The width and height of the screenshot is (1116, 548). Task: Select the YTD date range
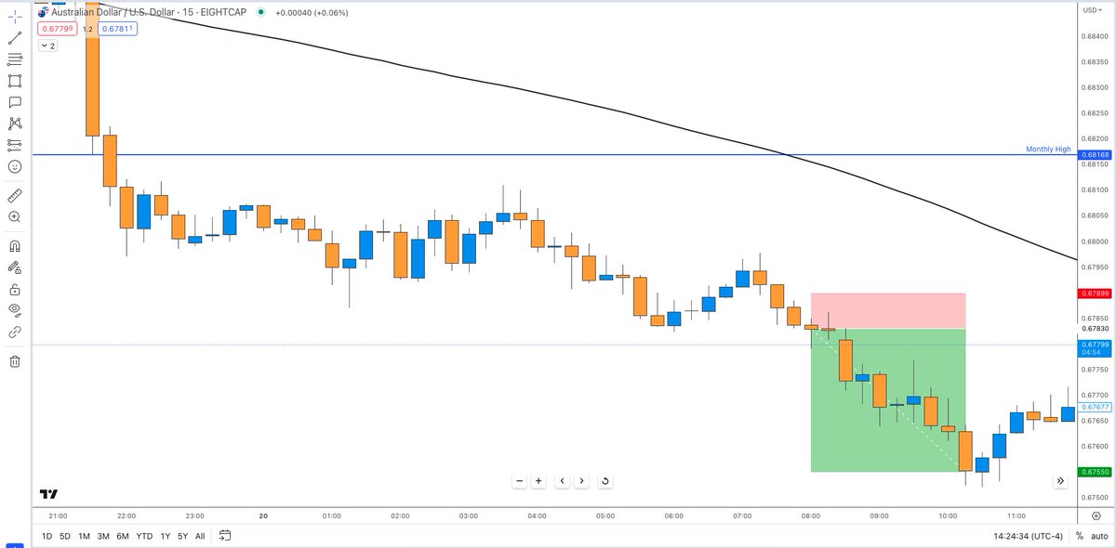(144, 536)
